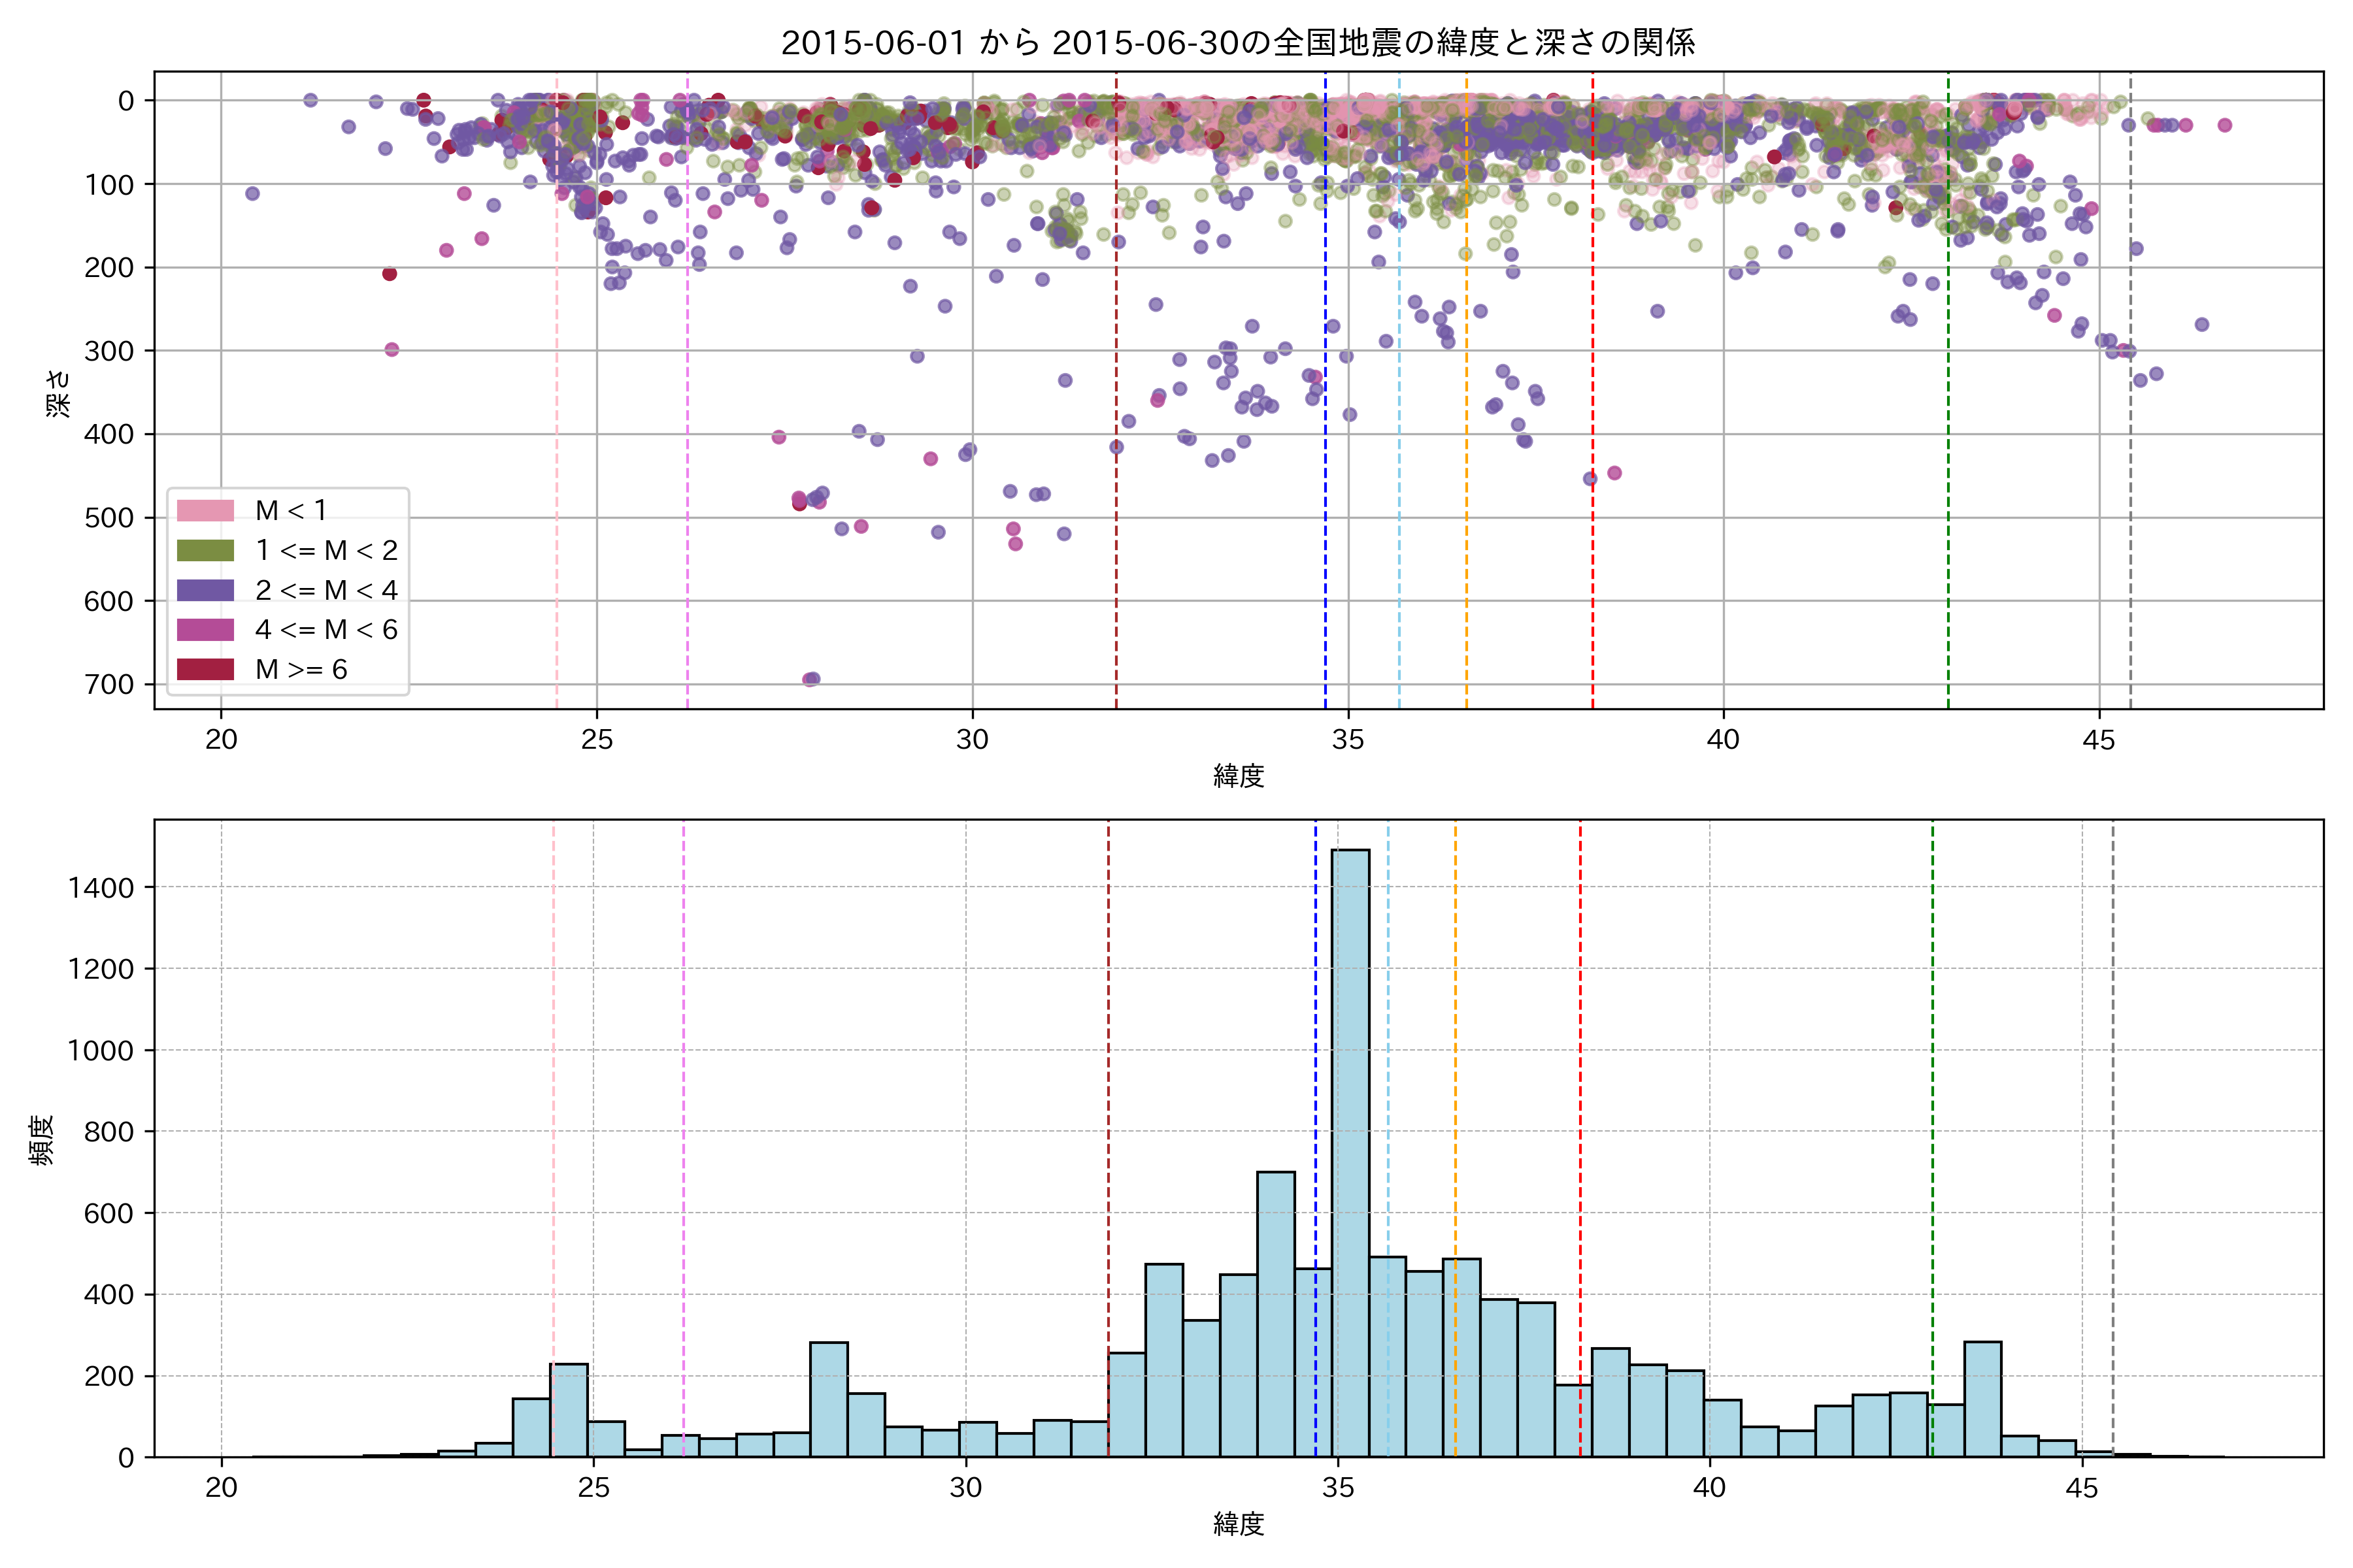Click the M >= 6 legend text
The height and width of the screenshot is (1568, 2353).
click(301, 669)
